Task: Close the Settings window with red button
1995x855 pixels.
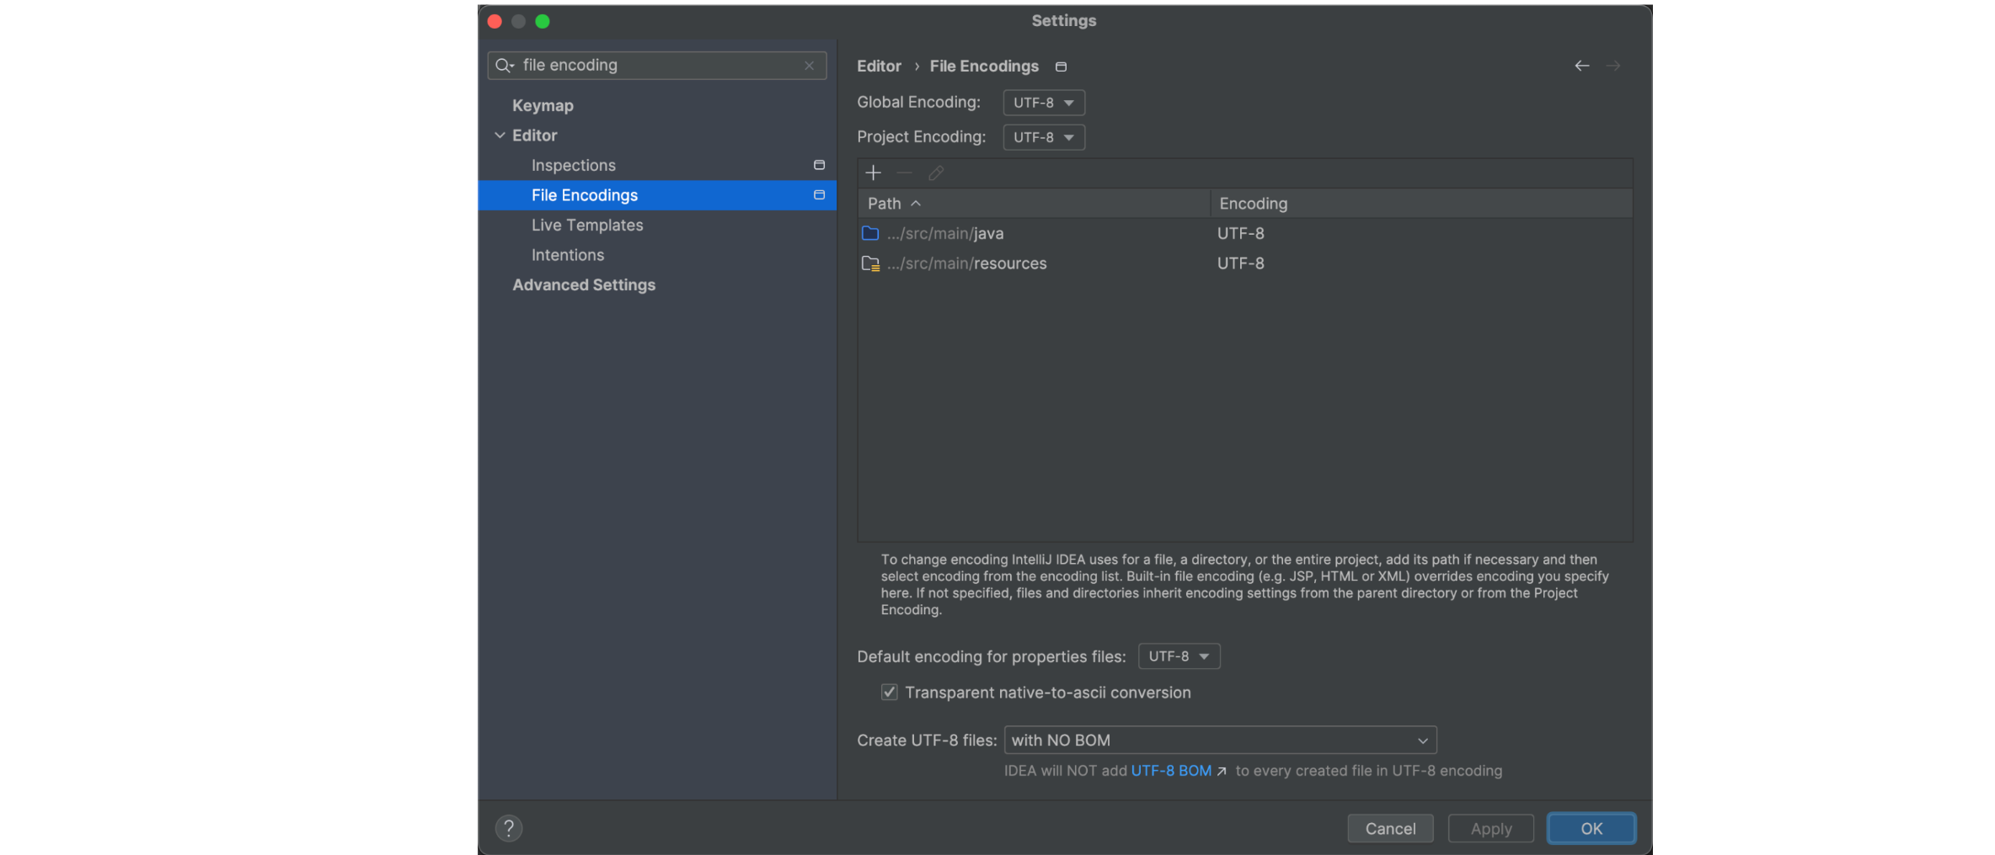Action: point(495,21)
